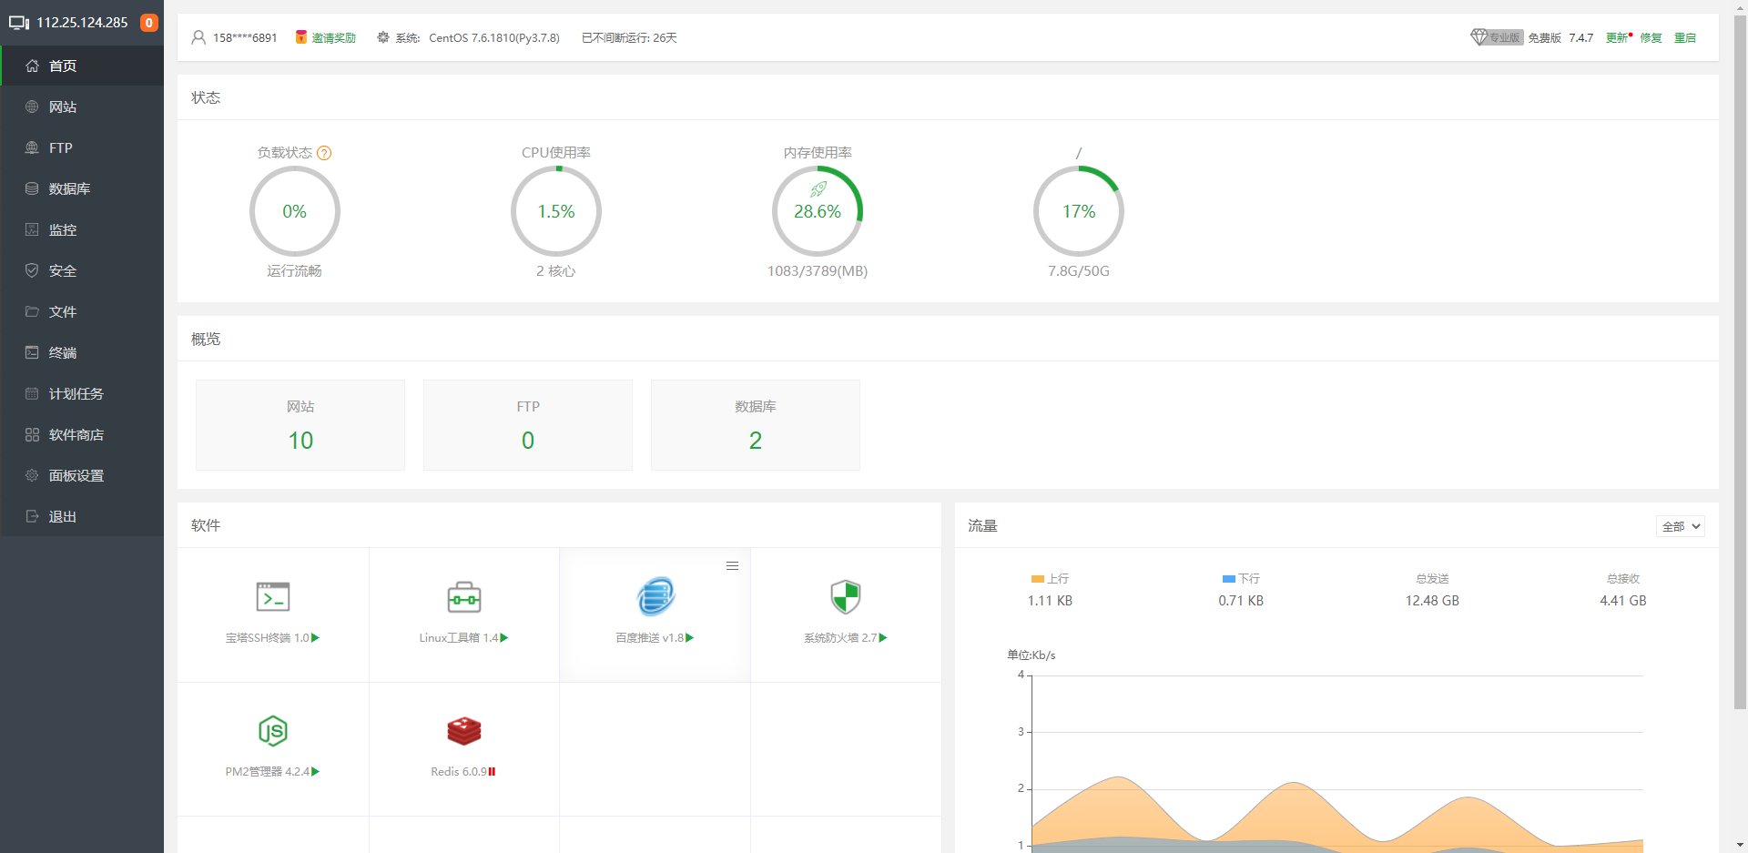Click the 总发送 value 12.48 GB

(x=1432, y=601)
